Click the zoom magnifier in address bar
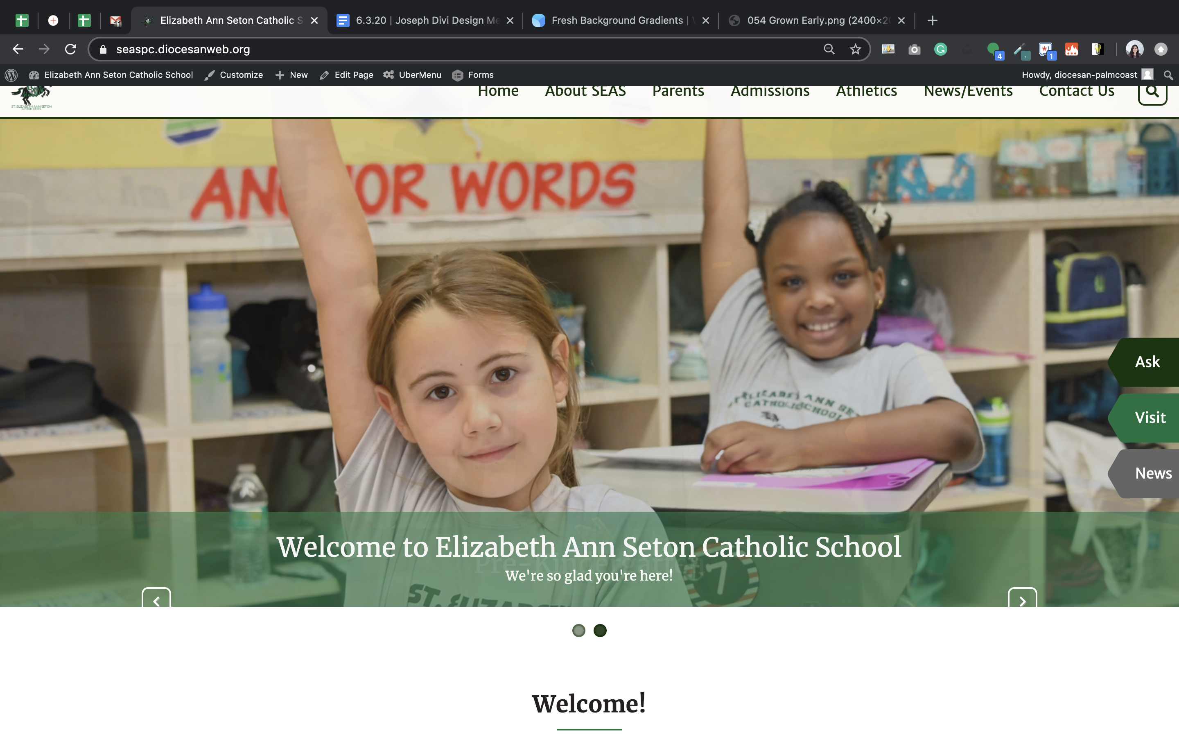The width and height of the screenshot is (1179, 737). click(x=829, y=49)
